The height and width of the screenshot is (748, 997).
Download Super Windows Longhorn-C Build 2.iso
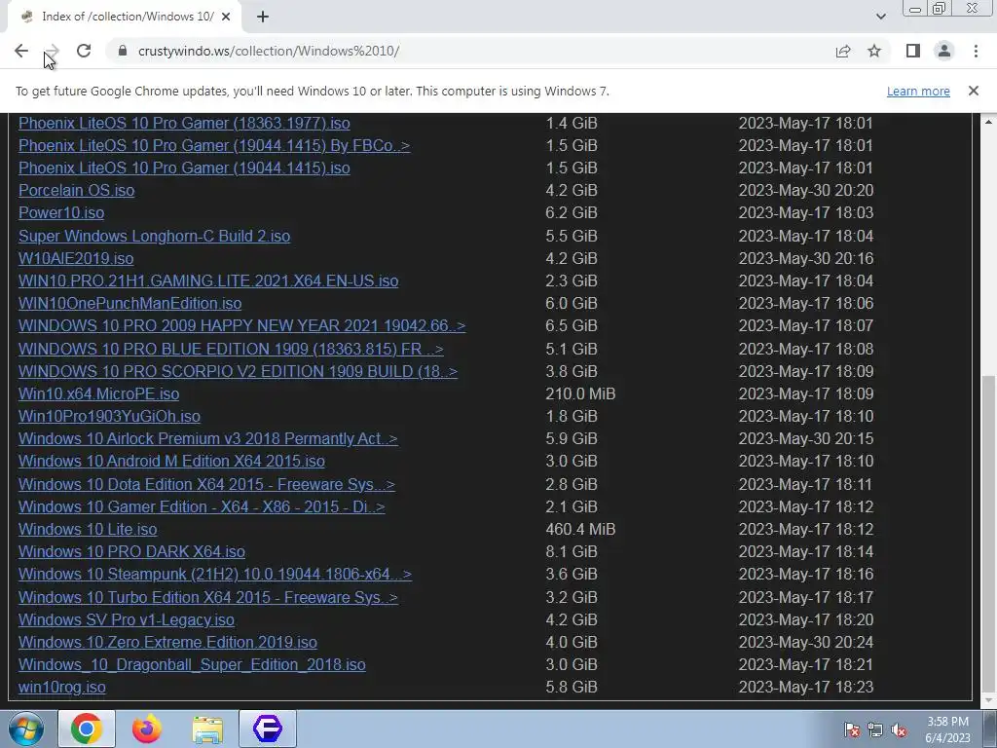coord(155,236)
